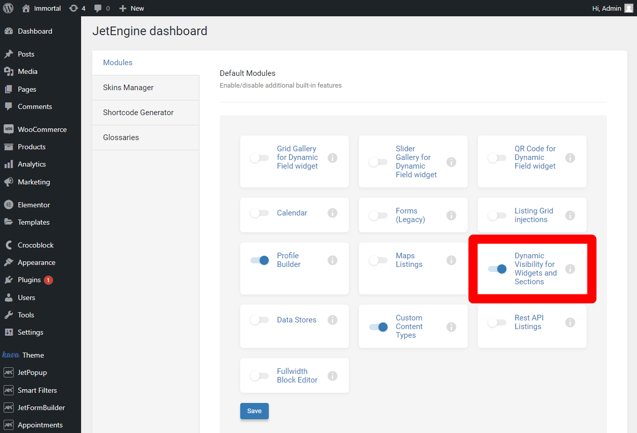
Task: Click the Appearance brush icon
Action: click(9, 262)
